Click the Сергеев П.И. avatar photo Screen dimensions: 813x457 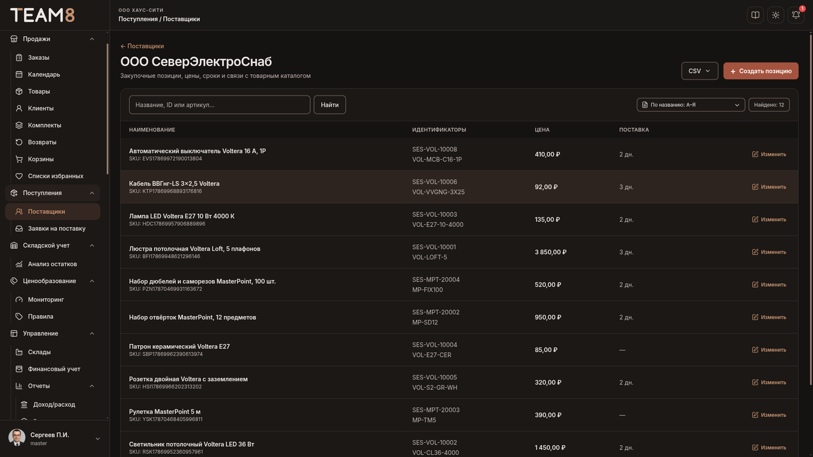[17, 438]
